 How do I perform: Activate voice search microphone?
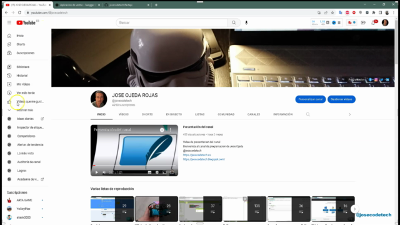tap(246, 22)
